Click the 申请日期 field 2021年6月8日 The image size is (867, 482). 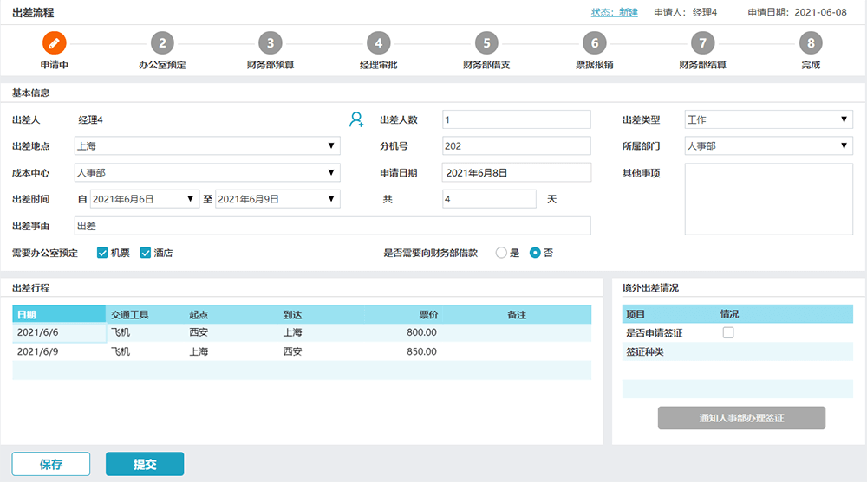click(x=517, y=173)
